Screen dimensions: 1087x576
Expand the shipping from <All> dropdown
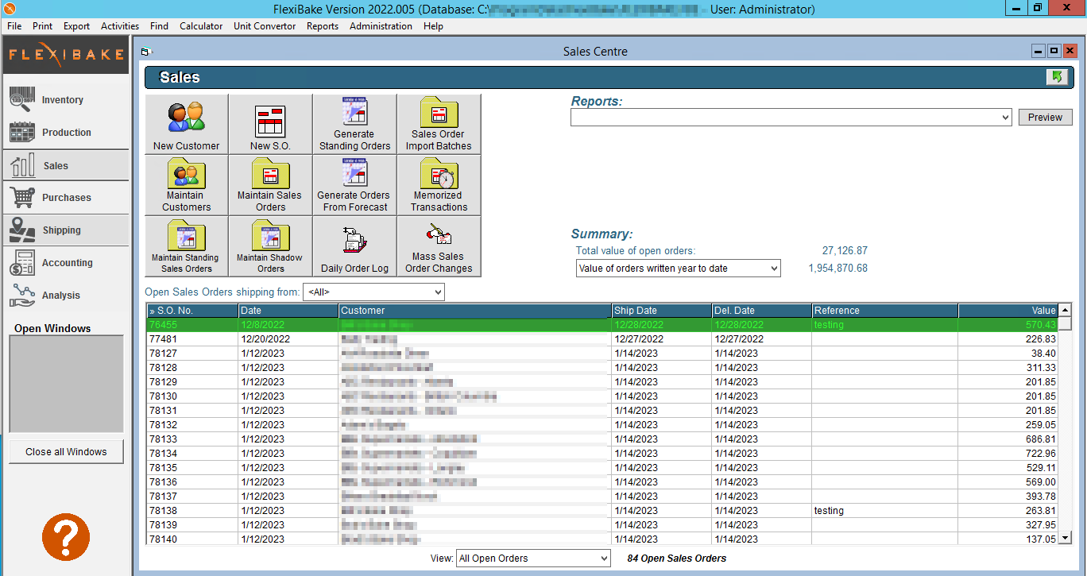(x=437, y=292)
